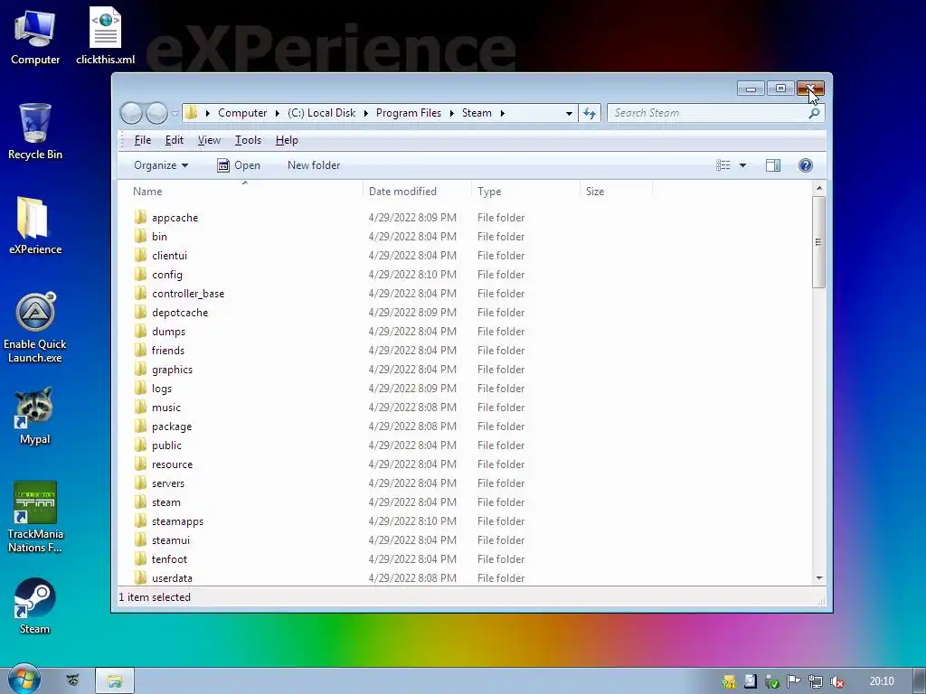
Task: Open the Explorer help icon
Action: (x=806, y=165)
